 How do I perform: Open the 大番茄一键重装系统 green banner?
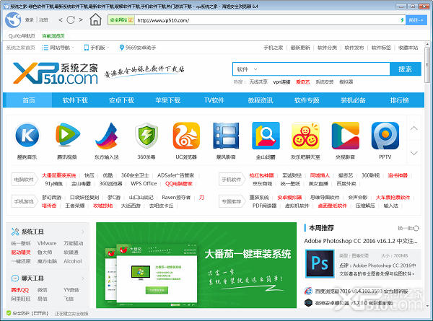196,265
